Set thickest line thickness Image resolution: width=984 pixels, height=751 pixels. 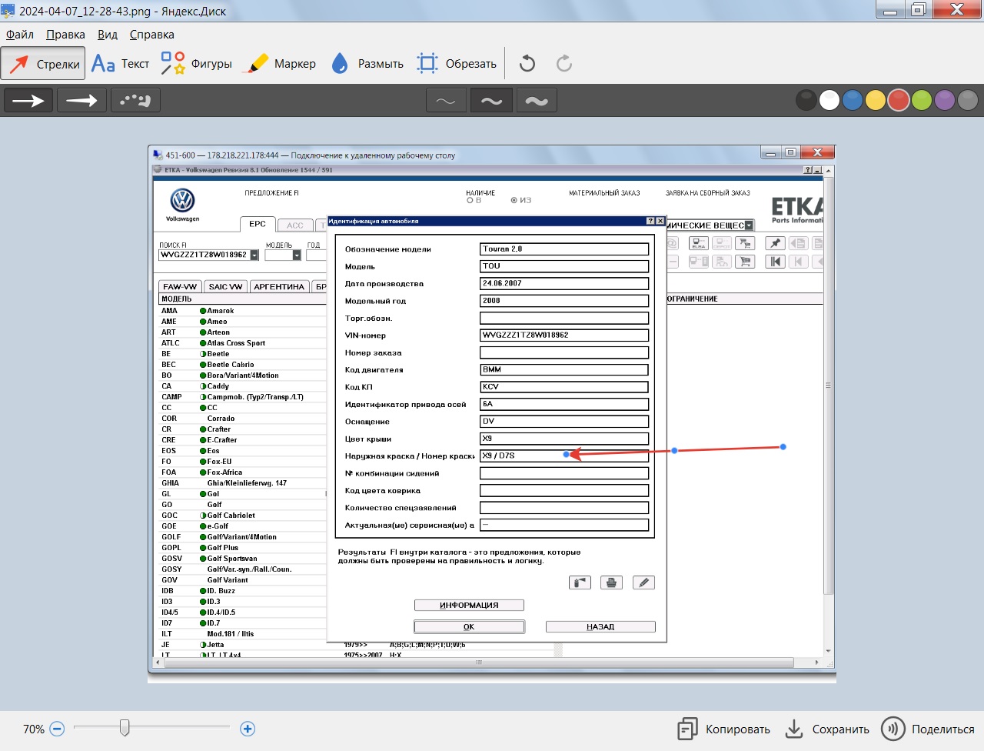[537, 100]
